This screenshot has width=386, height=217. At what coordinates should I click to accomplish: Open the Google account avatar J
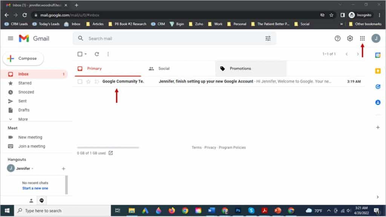[376, 38]
